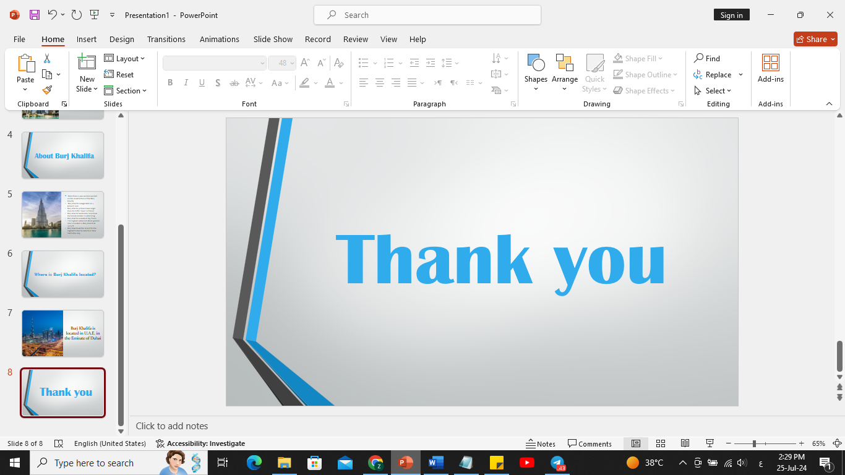
Task: Collapse the ribbon with chevron
Action: (x=830, y=104)
